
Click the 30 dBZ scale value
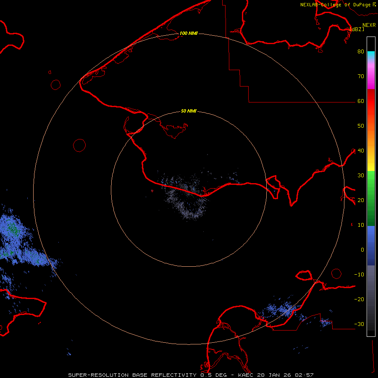[361, 175]
